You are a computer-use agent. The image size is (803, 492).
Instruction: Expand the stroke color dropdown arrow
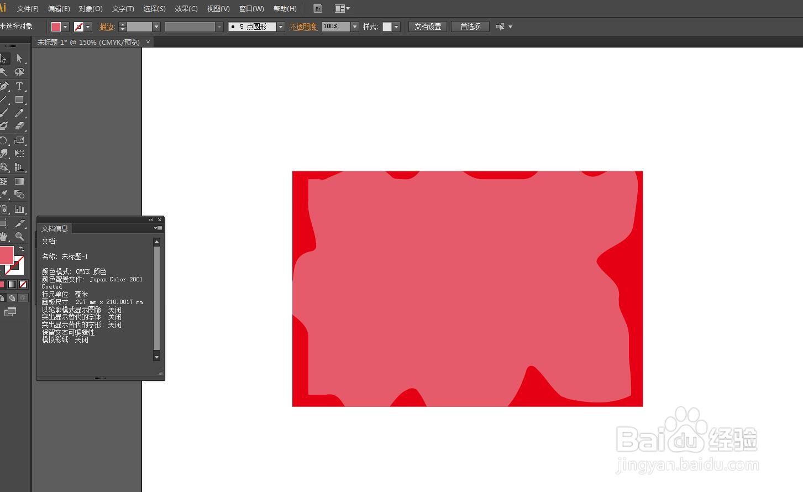coord(88,27)
